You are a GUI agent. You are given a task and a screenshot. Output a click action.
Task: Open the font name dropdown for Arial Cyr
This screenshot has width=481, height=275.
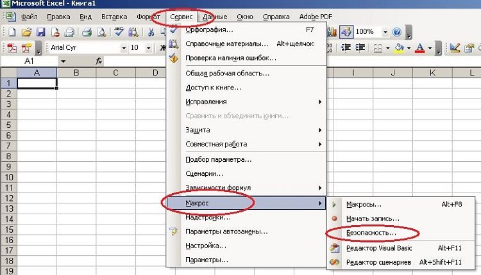pyautogui.click(x=124, y=48)
